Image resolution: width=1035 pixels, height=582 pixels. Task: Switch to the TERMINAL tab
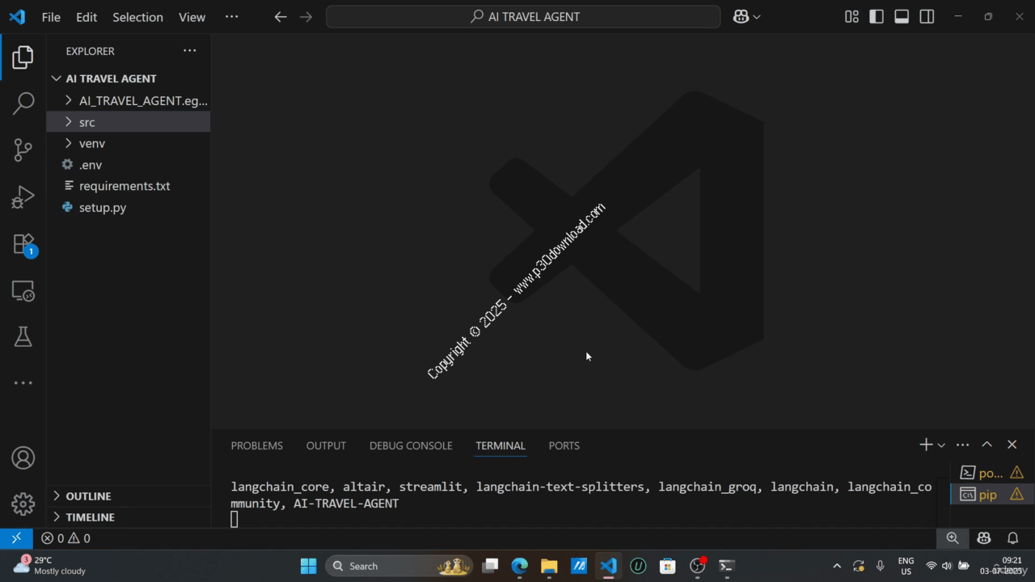(501, 445)
